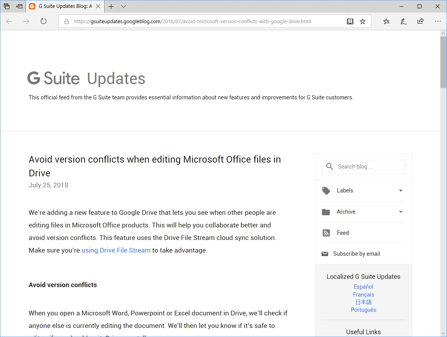
Task: Open the Settings and more menu
Action: point(438,22)
